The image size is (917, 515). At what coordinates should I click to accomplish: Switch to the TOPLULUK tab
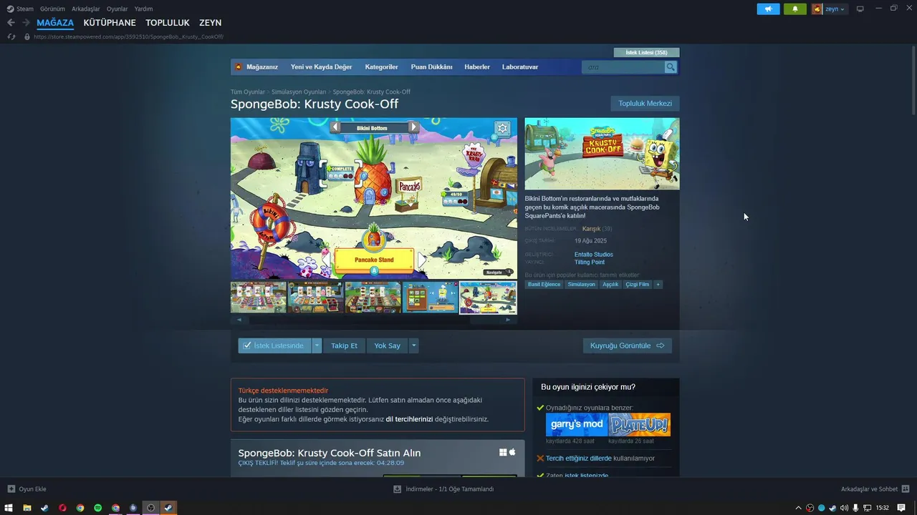click(x=168, y=23)
